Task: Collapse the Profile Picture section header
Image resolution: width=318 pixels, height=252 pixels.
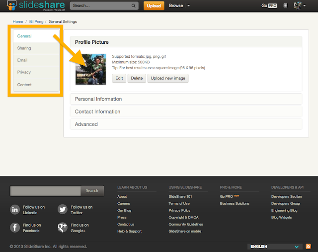Action: click(186, 42)
